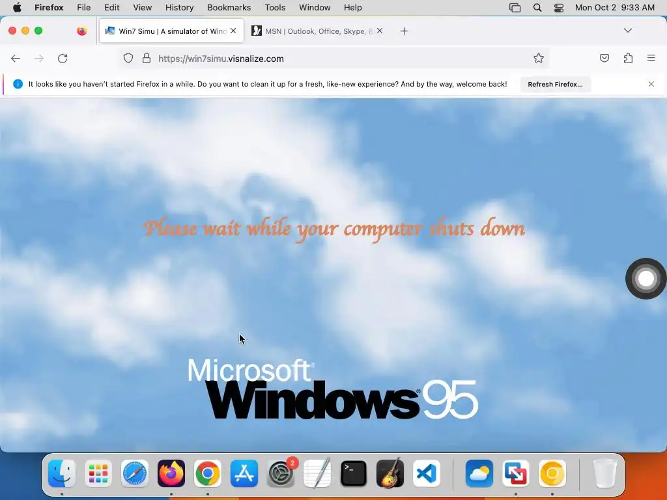Launch Terminal from the Dock
Image resolution: width=667 pixels, height=500 pixels.
[x=354, y=473]
